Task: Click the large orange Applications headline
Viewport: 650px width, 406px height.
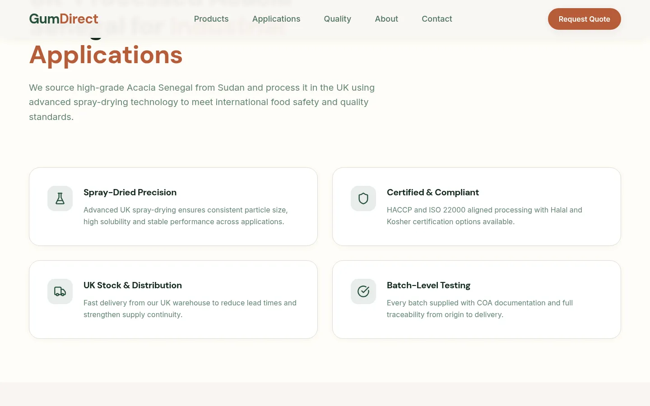Action: pyautogui.click(x=106, y=55)
